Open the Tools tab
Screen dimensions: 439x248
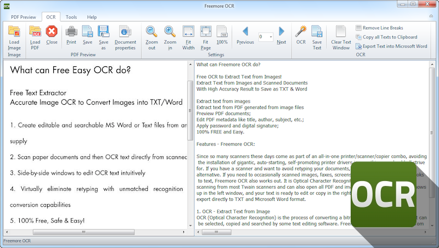click(x=71, y=17)
